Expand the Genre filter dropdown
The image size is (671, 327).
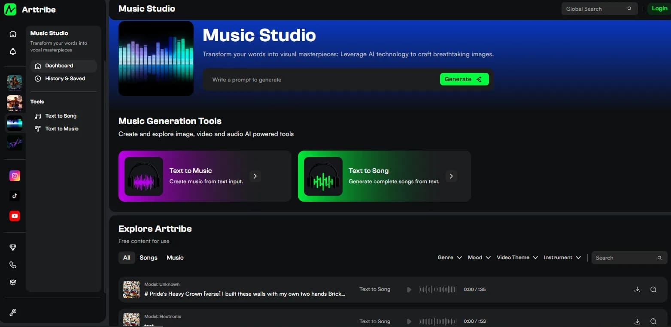pos(449,257)
